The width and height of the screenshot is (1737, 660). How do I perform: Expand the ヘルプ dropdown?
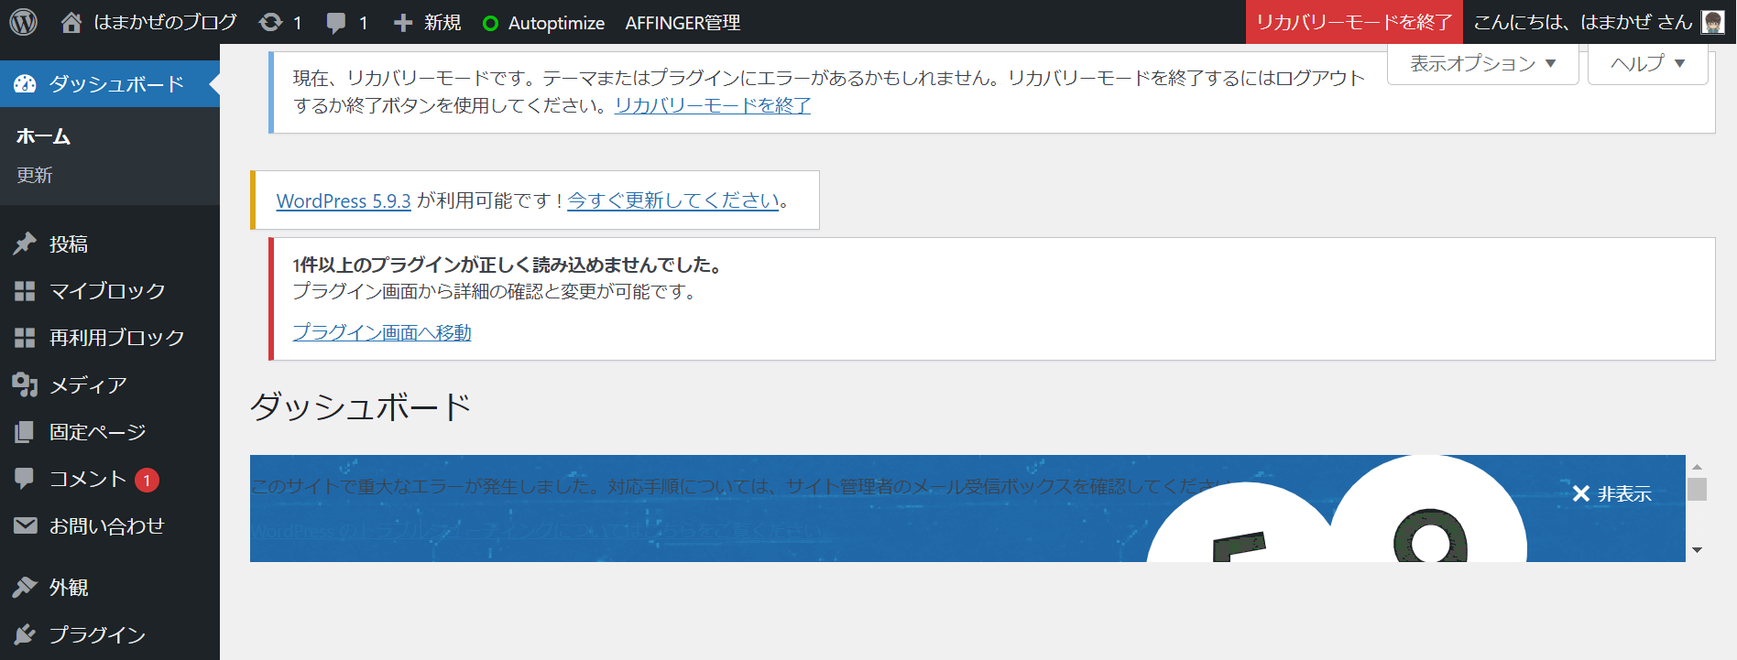tap(1647, 64)
